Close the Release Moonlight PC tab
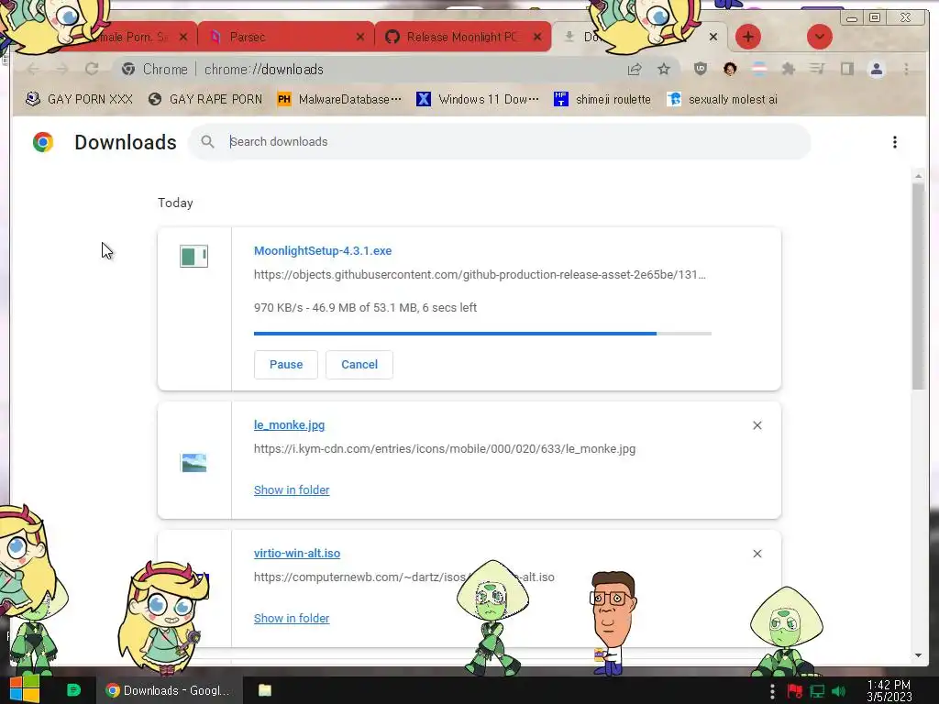Image resolution: width=939 pixels, height=704 pixels. pyautogui.click(x=537, y=37)
